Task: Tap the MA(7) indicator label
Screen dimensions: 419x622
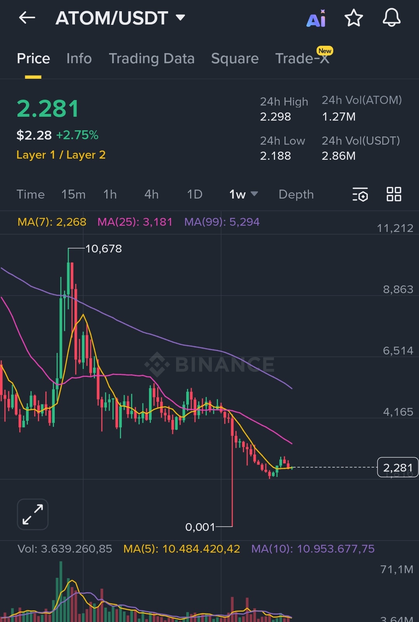Action: (x=52, y=222)
